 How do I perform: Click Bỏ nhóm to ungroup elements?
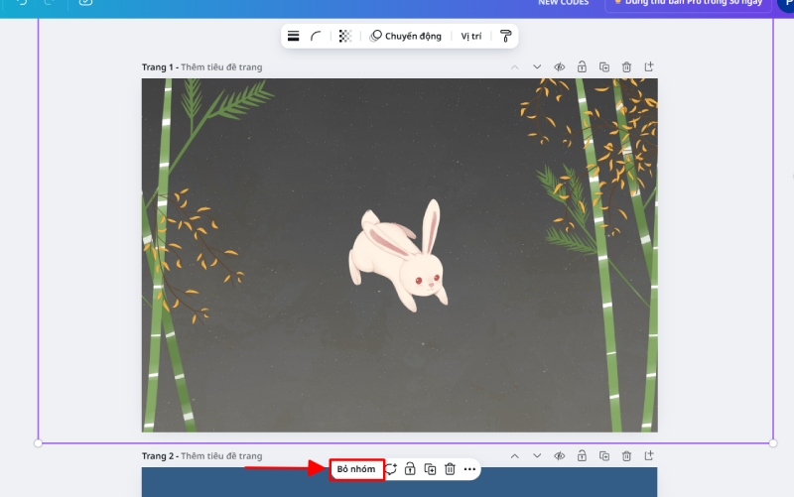click(x=356, y=469)
